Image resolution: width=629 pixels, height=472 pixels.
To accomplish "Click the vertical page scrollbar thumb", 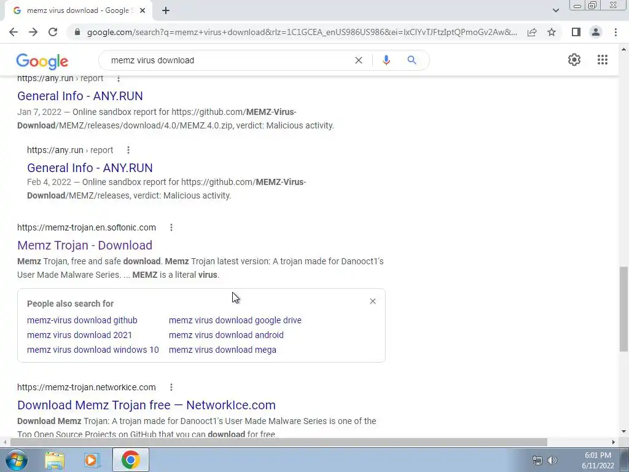I will pyautogui.click(x=624, y=309).
